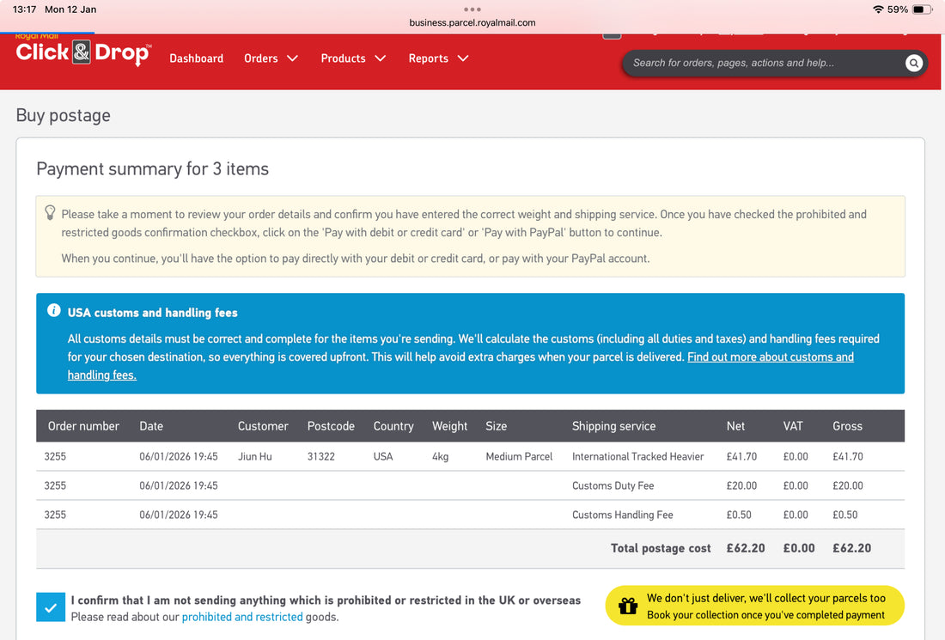Viewport: 945px width, 640px height.
Task: Open the Reports dropdown
Action: [x=438, y=58]
